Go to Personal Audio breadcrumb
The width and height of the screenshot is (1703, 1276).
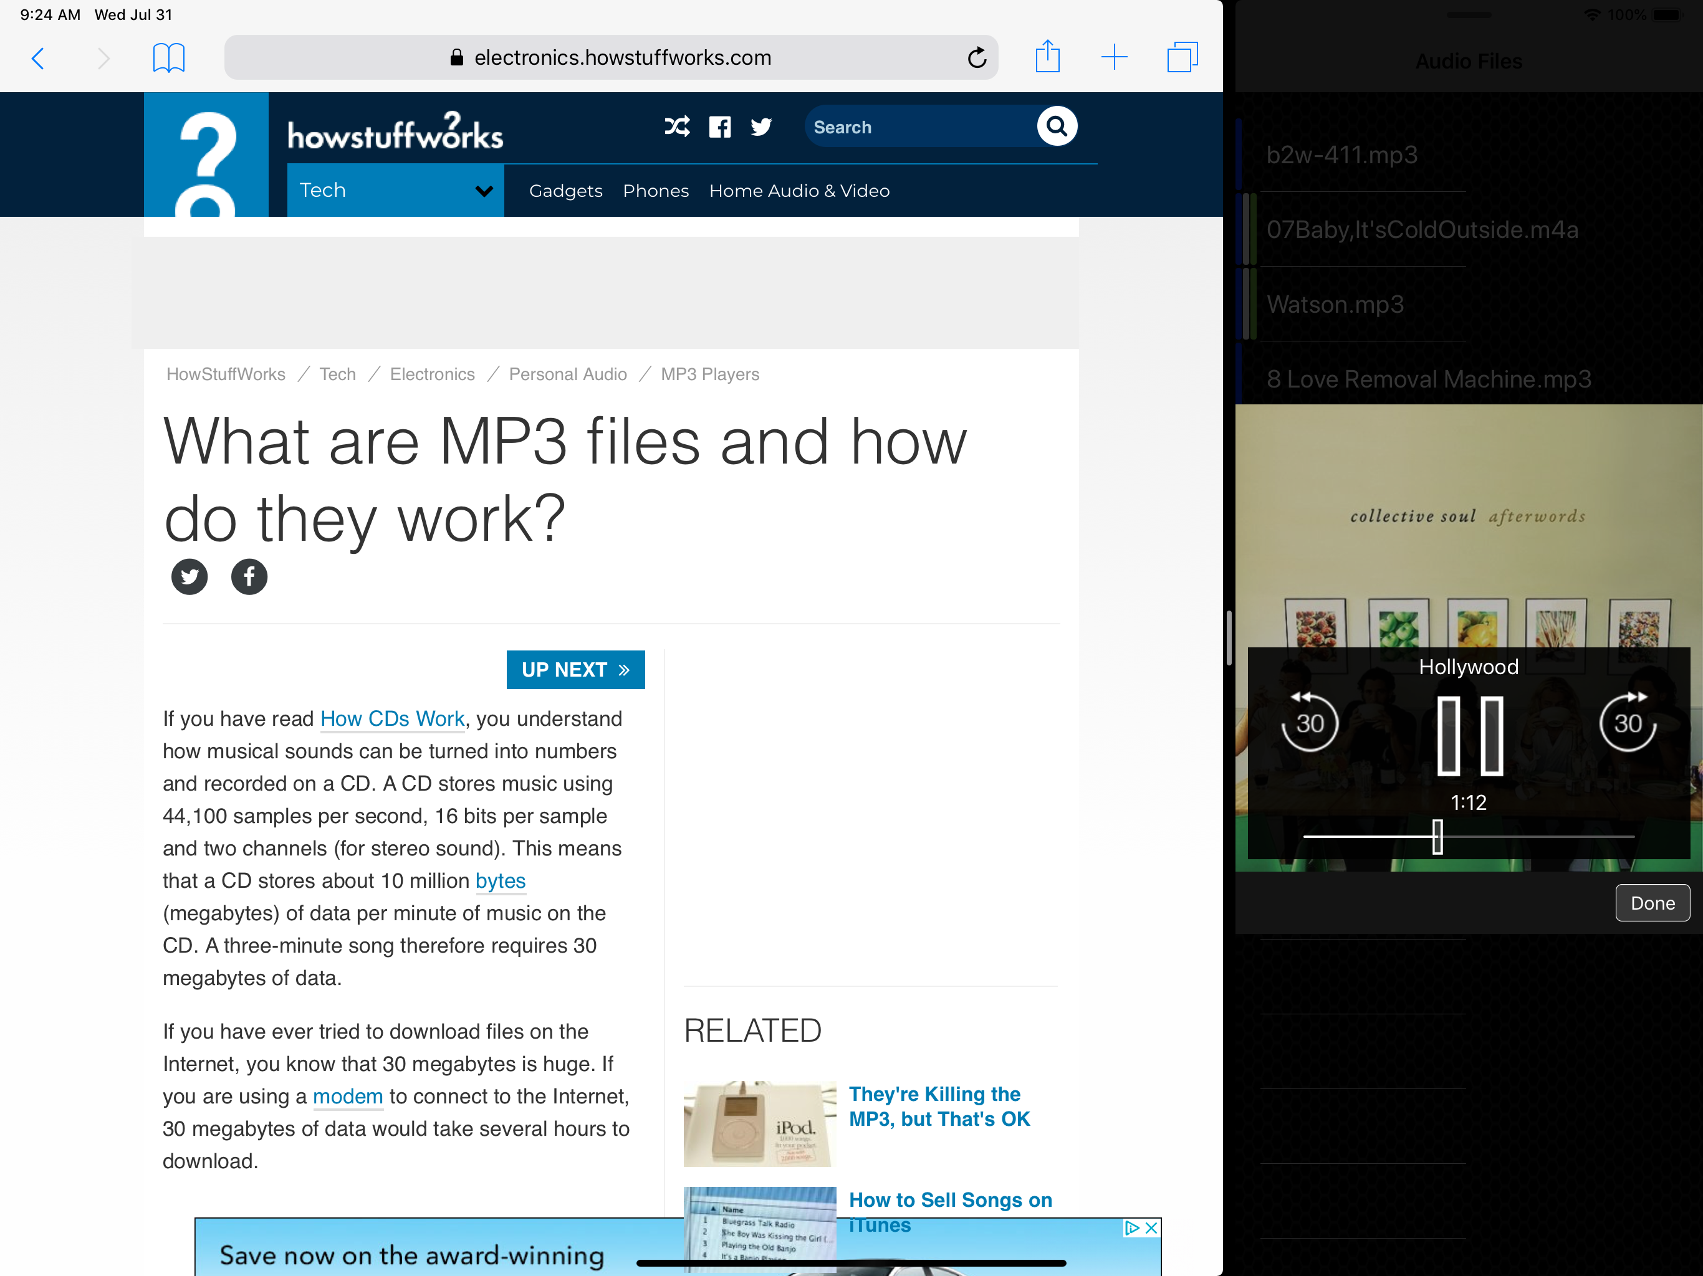click(568, 374)
